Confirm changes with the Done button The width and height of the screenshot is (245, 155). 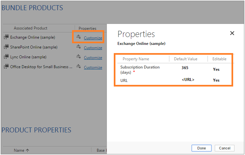pyautogui.click(x=202, y=148)
